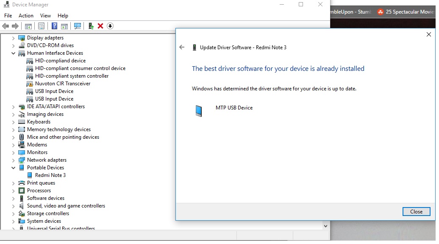The height and width of the screenshot is (244, 439).
Task: Click Update driver software toolbar icon
Action: (91, 26)
